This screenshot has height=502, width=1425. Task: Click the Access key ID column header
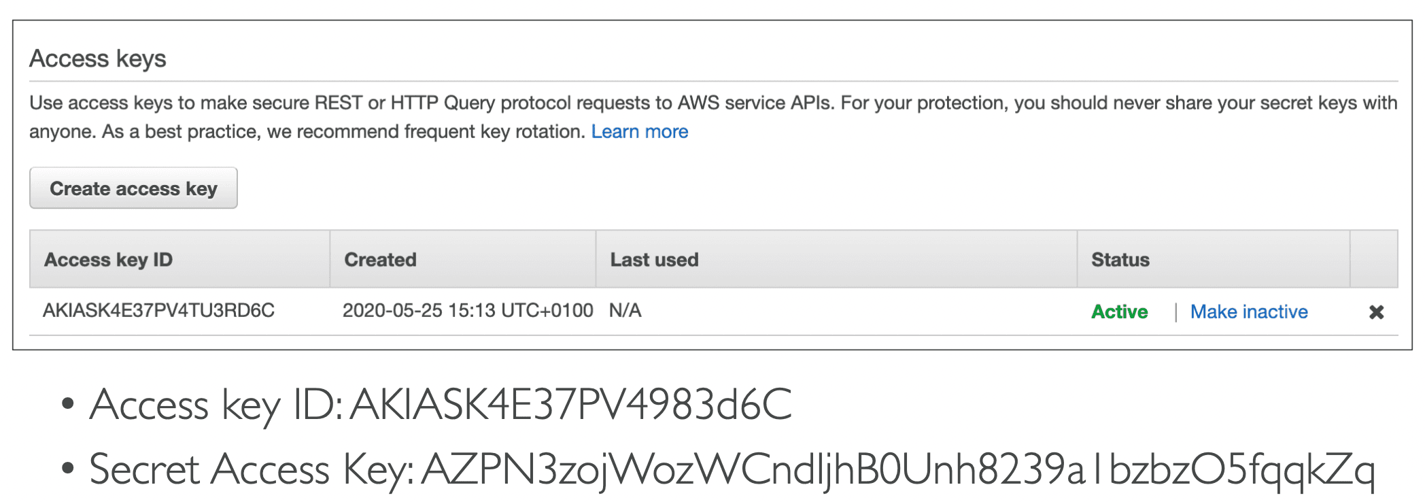pos(109,260)
